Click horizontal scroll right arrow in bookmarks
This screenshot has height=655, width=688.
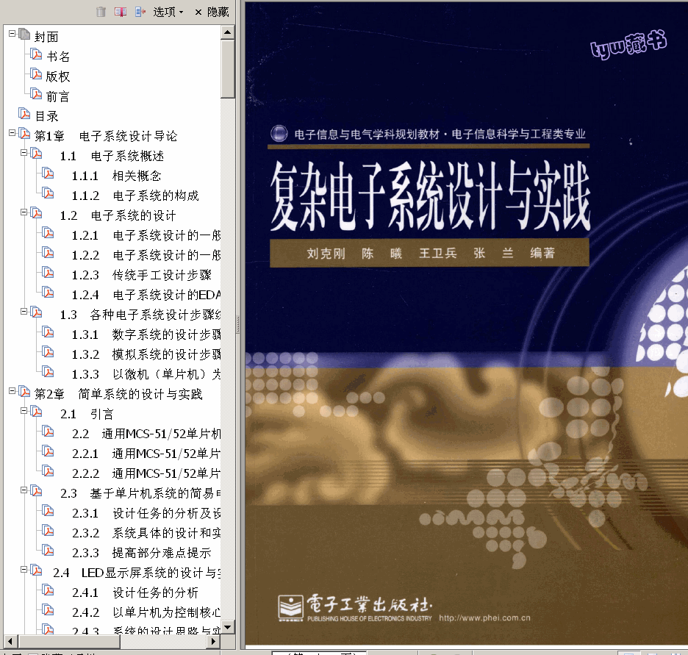[x=213, y=641]
